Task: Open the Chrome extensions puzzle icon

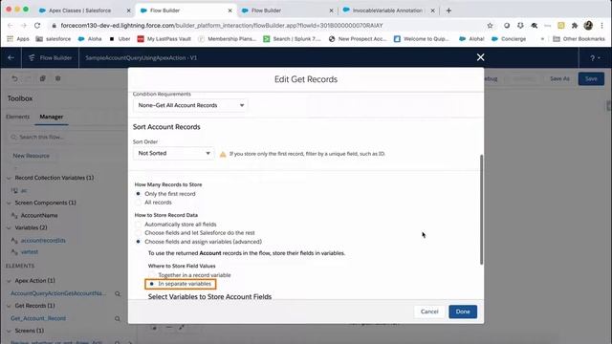Action: [x=575, y=26]
